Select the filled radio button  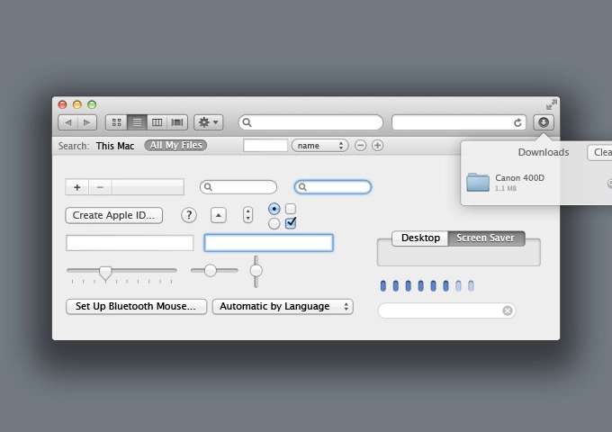pos(274,209)
